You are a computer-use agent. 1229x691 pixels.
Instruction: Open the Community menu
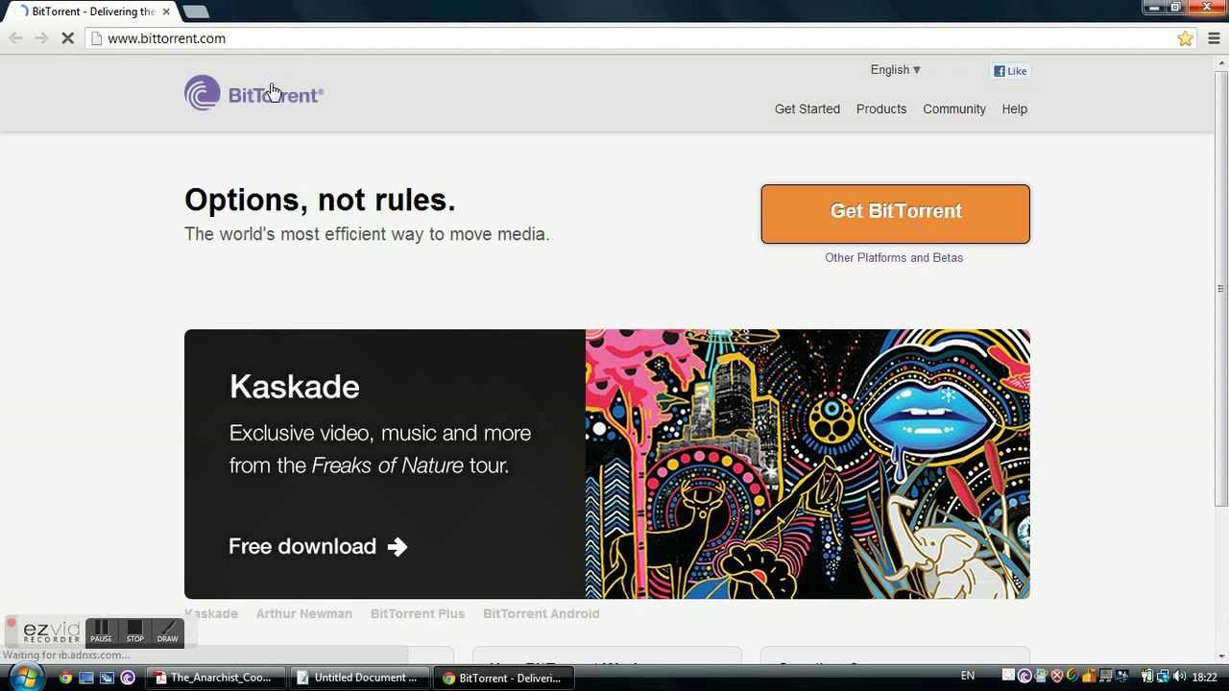(x=954, y=109)
